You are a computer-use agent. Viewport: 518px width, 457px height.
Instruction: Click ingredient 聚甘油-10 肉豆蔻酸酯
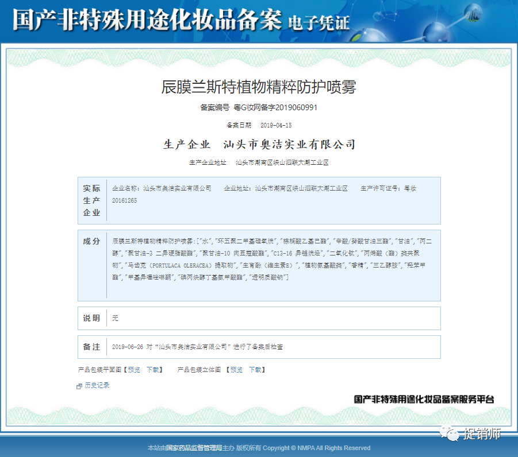tap(233, 253)
